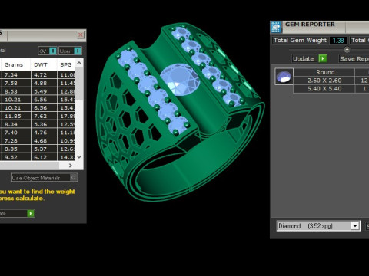The width and height of the screenshot is (369, 276).
Task: Click the round gem preview thumbnail
Action: pyautogui.click(x=284, y=76)
